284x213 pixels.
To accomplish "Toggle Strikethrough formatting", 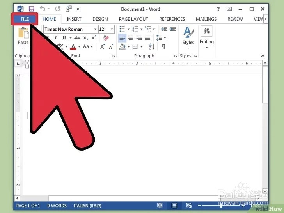I will (77, 38).
